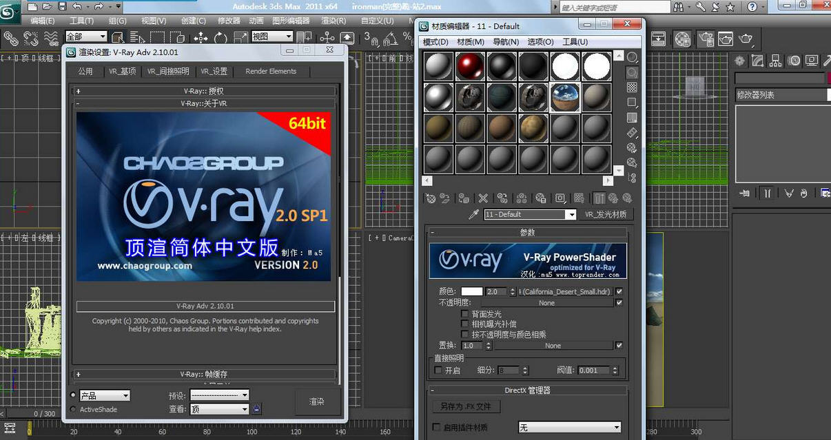This screenshot has width=831, height=440.
Task: Click the Unlink Selection broken-chain icon
Action: [x=31, y=37]
